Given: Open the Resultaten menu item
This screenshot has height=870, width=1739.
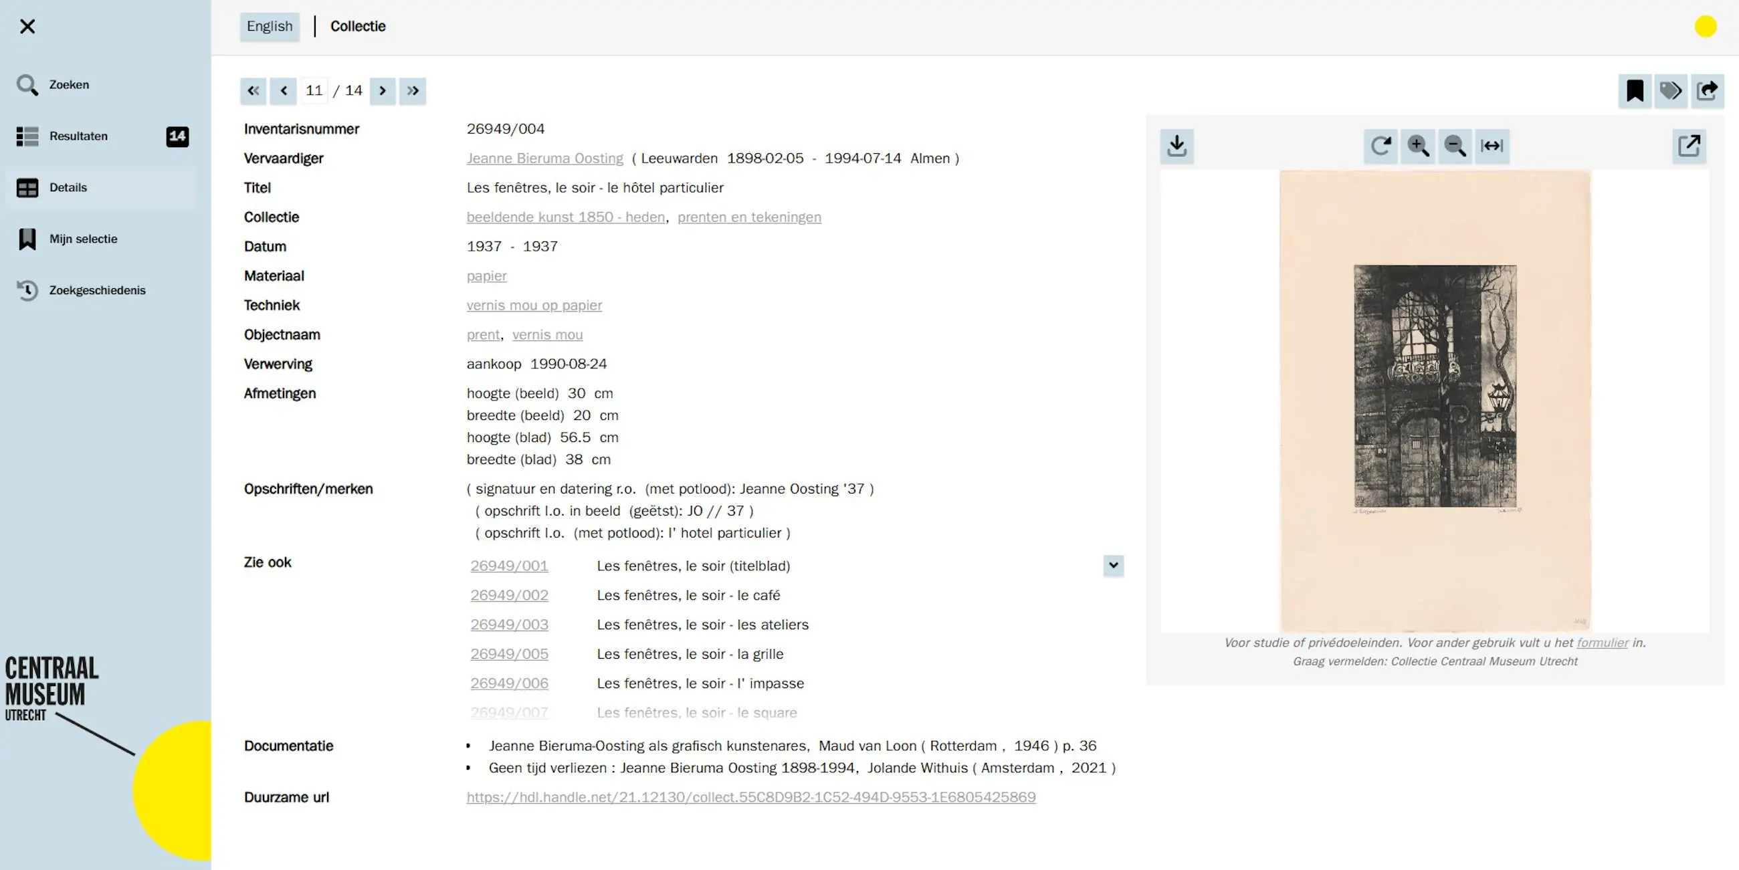Looking at the screenshot, I should coord(78,136).
